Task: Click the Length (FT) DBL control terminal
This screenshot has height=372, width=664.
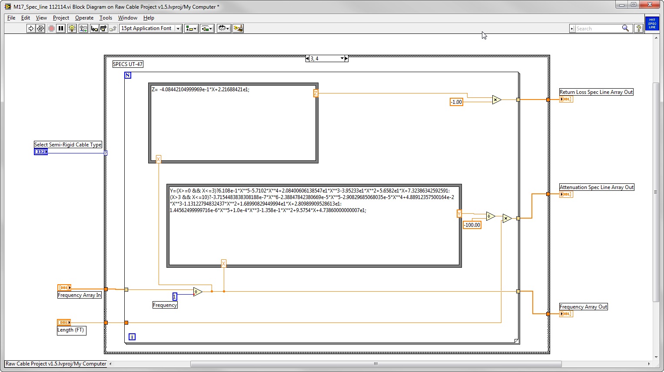Action: [64, 322]
